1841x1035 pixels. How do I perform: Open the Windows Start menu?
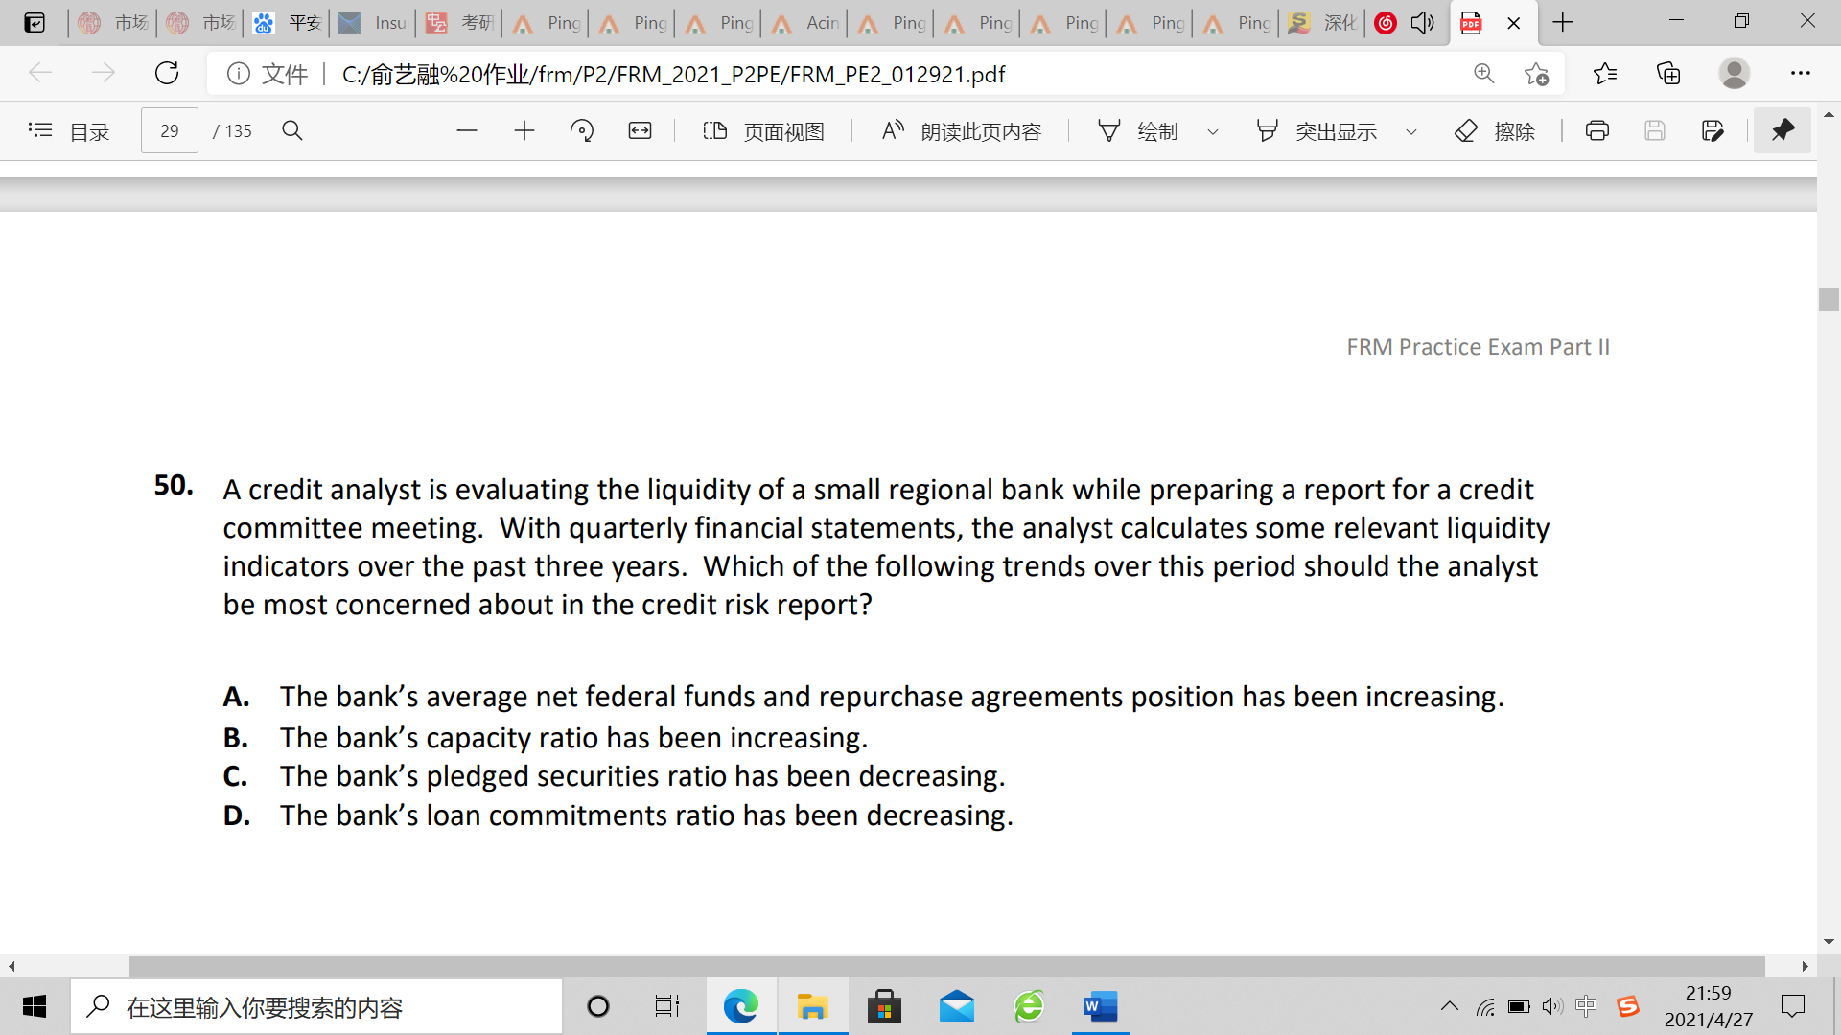[35, 1006]
